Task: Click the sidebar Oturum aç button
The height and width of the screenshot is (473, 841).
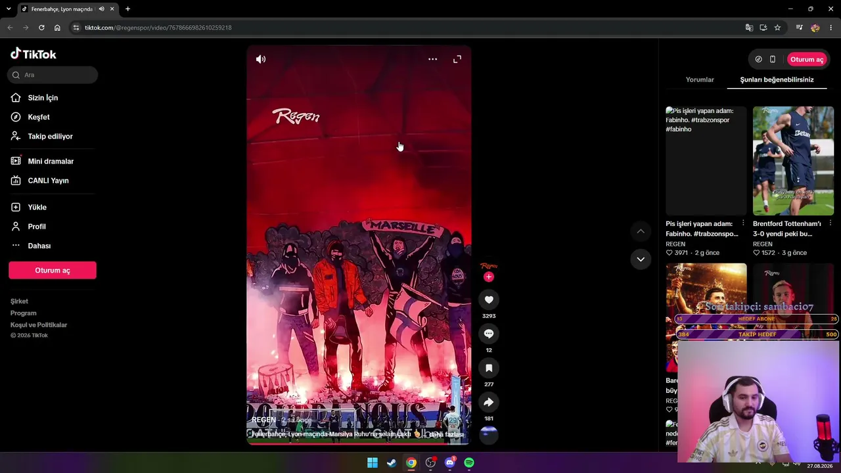Action: click(53, 270)
